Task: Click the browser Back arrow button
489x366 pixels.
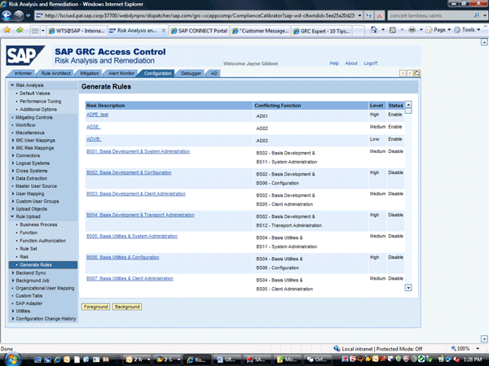Action: tap(7, 15)
